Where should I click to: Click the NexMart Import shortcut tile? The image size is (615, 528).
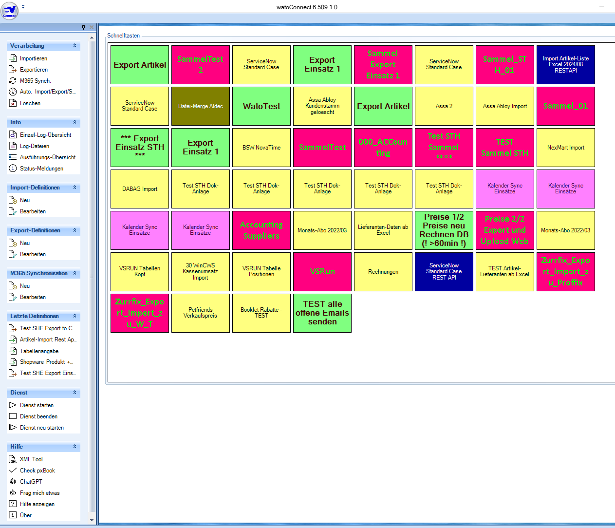click(565, 148)
